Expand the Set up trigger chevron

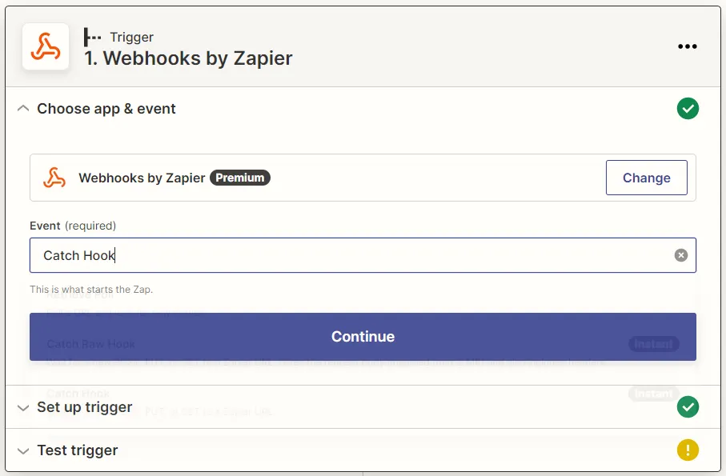22,407
